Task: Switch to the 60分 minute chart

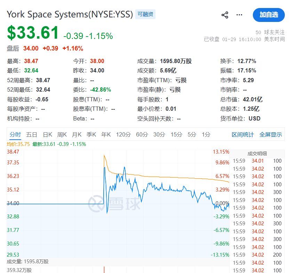Action: pyautogui.click(x=142, y=134)
